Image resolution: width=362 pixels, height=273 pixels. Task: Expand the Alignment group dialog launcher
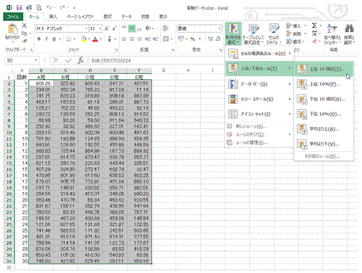172,50
